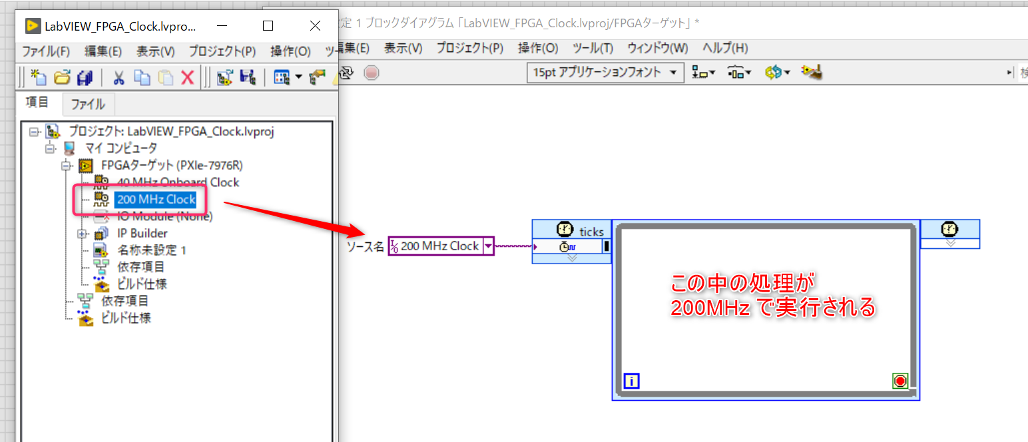Click Run Continuously in block diagram toolbar
Image resolution: width=1028 pixels, height=442 pixels.
(x=347, y=73)
